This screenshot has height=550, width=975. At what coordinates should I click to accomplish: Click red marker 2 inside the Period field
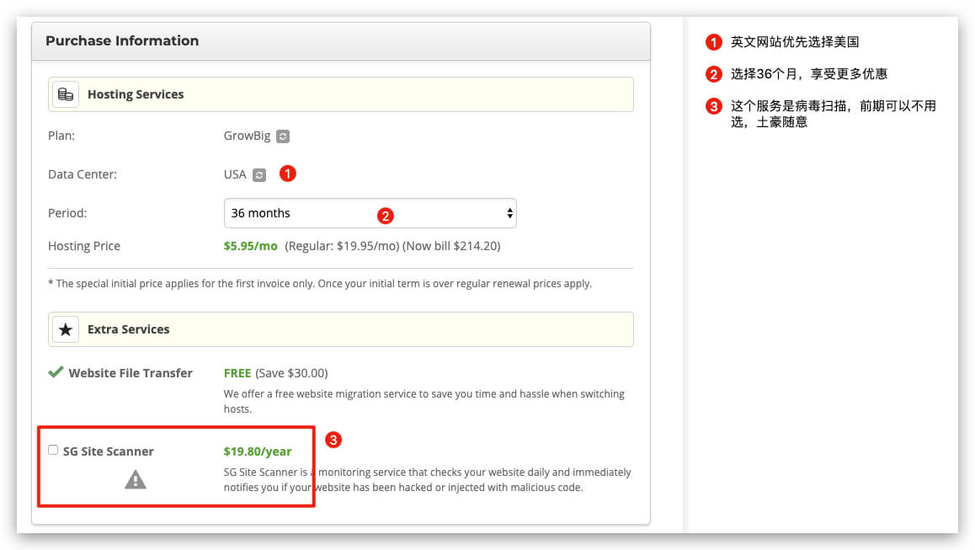384,216
